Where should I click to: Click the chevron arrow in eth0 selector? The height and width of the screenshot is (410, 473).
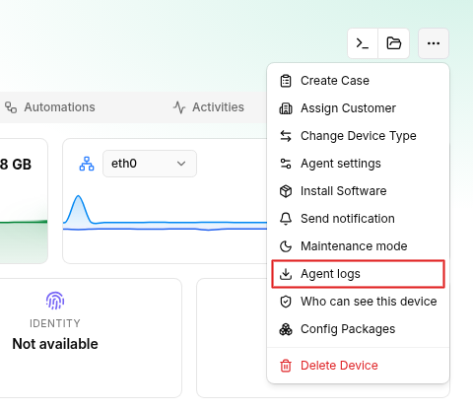click(181, 164)
